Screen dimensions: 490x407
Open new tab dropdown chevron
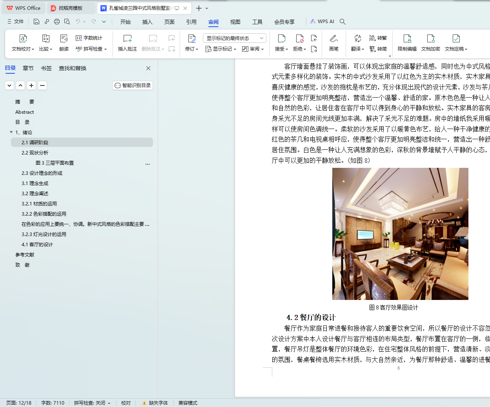[207, 8]
